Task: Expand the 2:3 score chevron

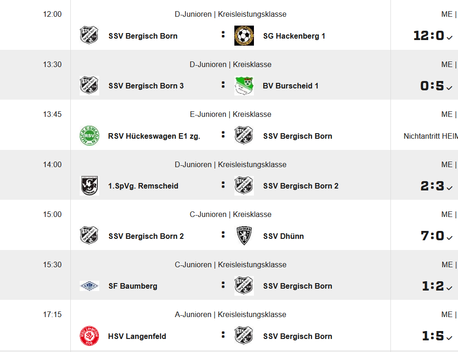Action: coord(450,187)
